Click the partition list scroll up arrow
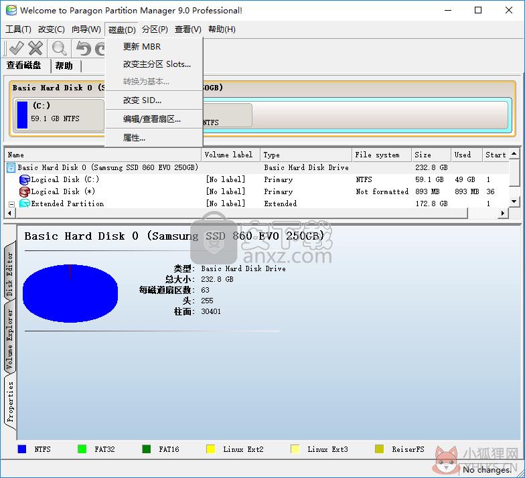 coord(514,154)
